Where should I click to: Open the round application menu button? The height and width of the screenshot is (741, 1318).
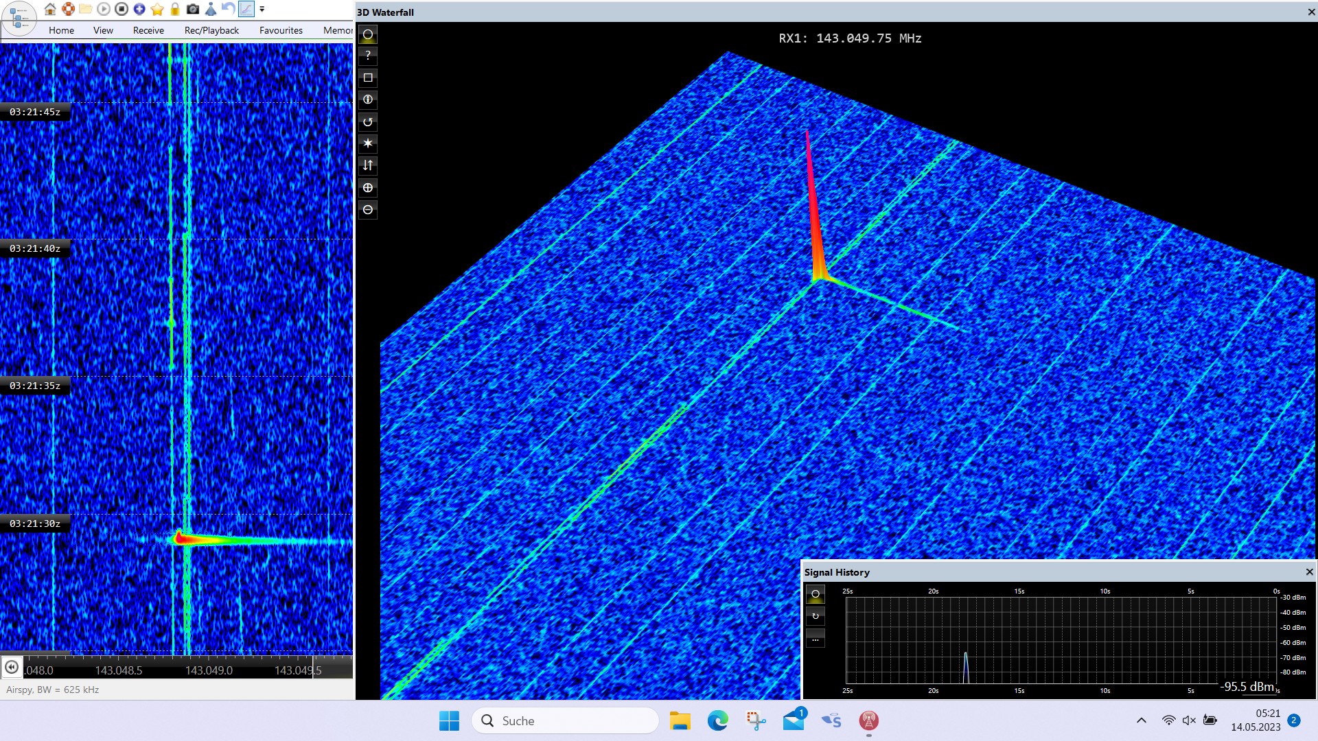pyautogui.click(x=19, y=18)
